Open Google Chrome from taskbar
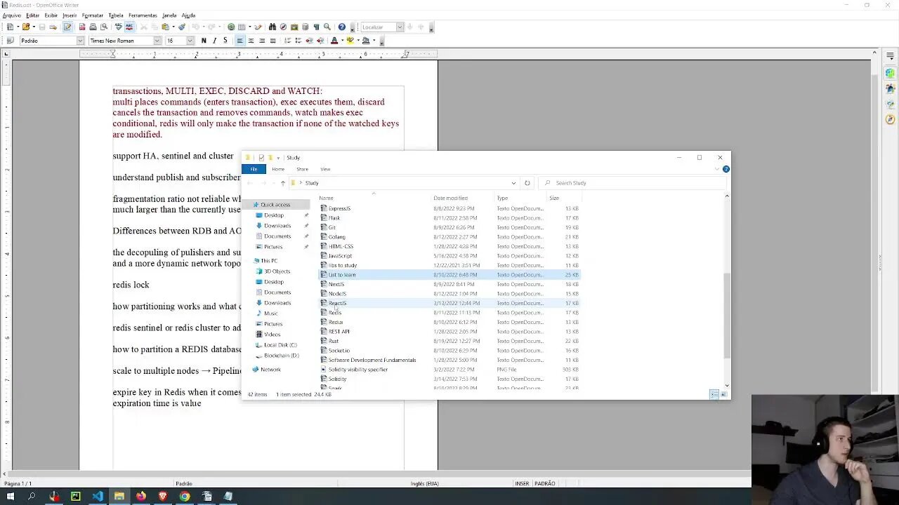The image size is (899, 505). [185, 497]
